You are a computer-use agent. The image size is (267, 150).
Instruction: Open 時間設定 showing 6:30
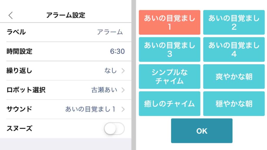[x=66, y=51]
